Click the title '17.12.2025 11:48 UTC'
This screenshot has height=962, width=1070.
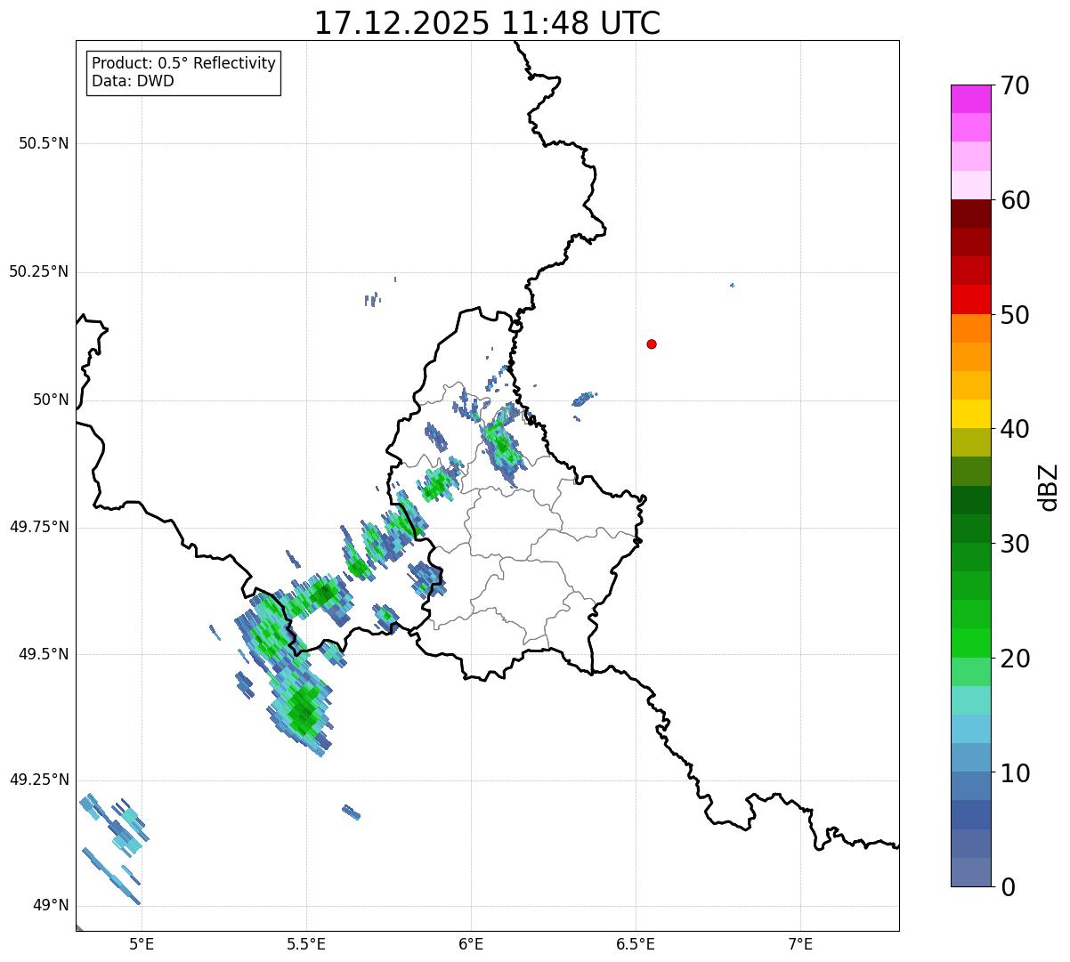tap(487, 23)
